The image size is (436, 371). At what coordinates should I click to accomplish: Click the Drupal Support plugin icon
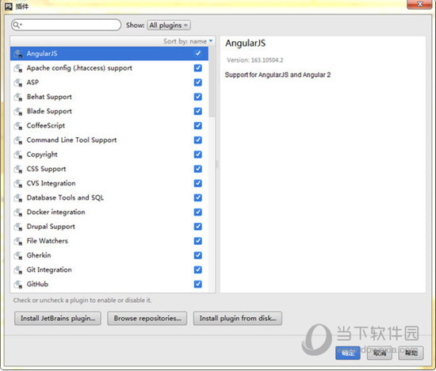click(x=18, y=227)
